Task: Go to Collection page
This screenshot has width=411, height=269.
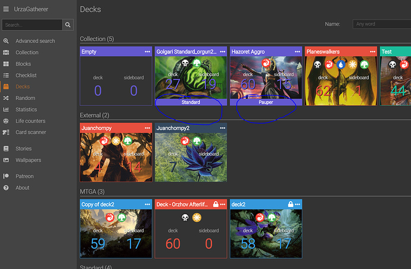Action: point(27,52)
